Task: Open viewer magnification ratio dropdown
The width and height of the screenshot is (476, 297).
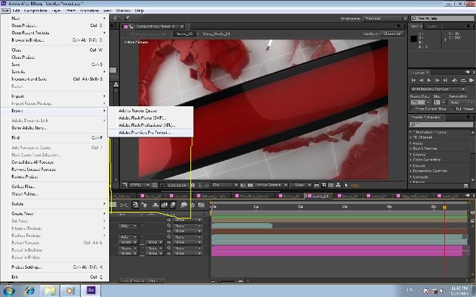Action: coord(139,185)
